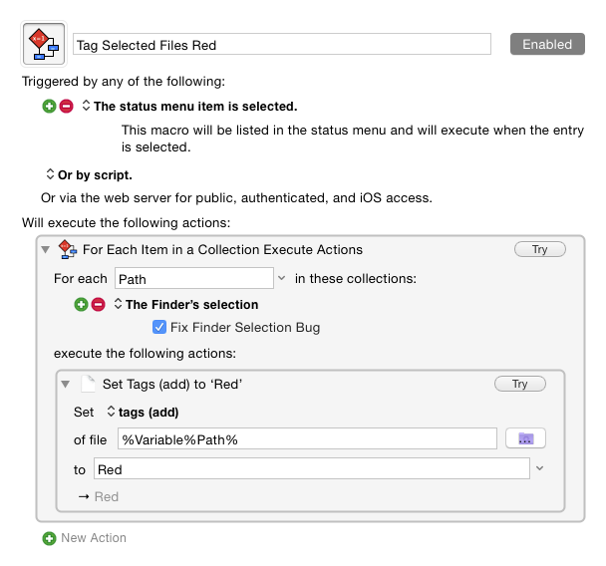
Task: Choose file with the folder button
Action: tap(526, 438)
